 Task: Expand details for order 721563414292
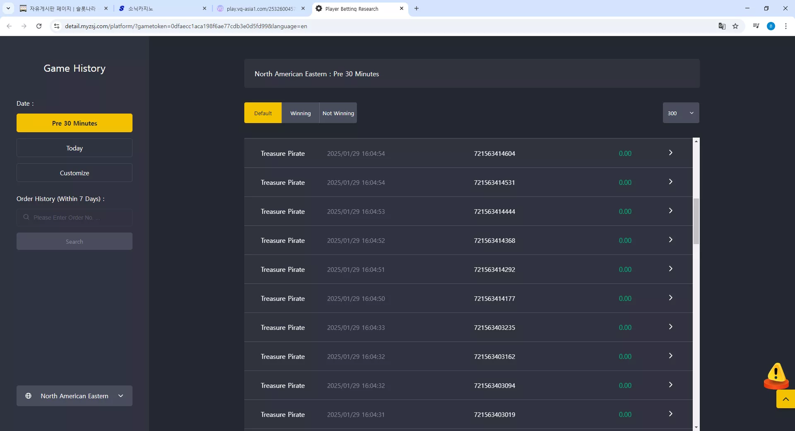coord(671,269)
